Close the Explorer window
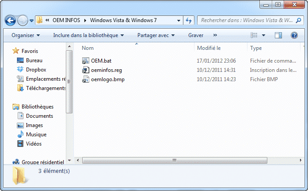 point(294,5)
